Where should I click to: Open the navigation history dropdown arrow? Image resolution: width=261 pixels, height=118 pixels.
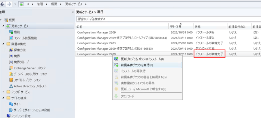[15, 4]
